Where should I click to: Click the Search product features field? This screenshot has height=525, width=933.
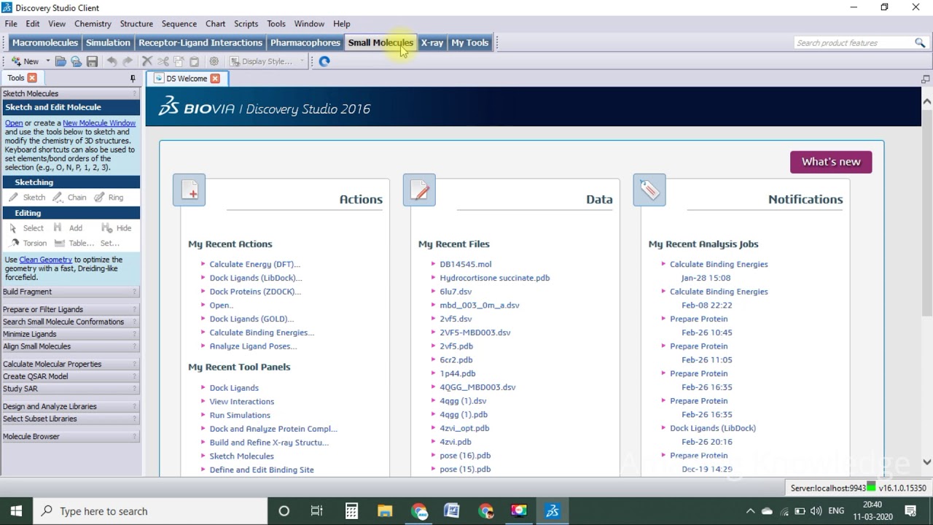pos(853,43)
